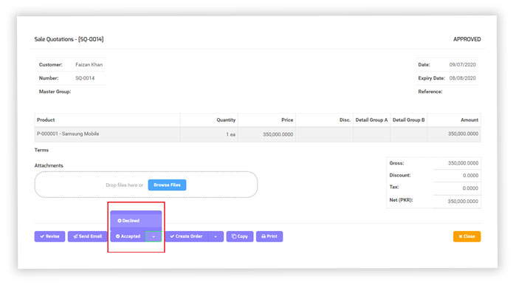
Task: Click the Amount column header
Action: click(x=469, y=120)
